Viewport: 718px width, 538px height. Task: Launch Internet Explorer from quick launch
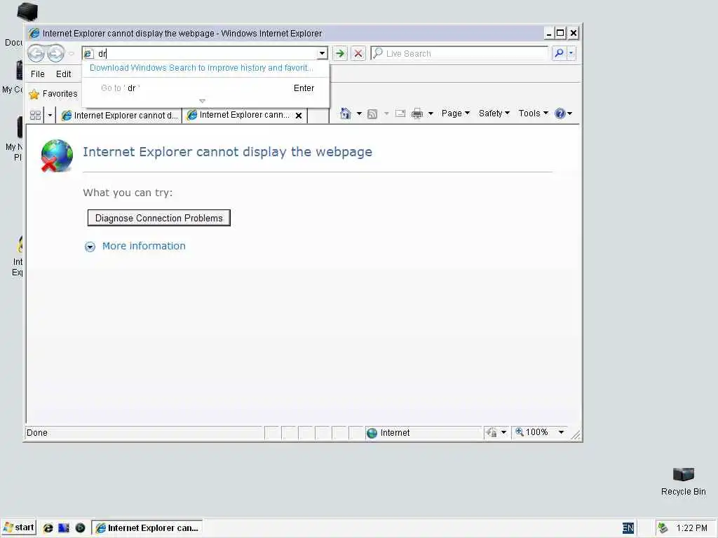tap(48, 528)
